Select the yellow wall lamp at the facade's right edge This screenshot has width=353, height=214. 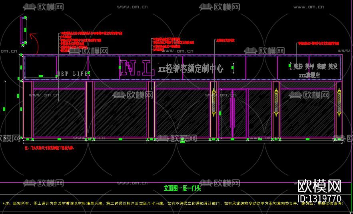coord(339,102)
